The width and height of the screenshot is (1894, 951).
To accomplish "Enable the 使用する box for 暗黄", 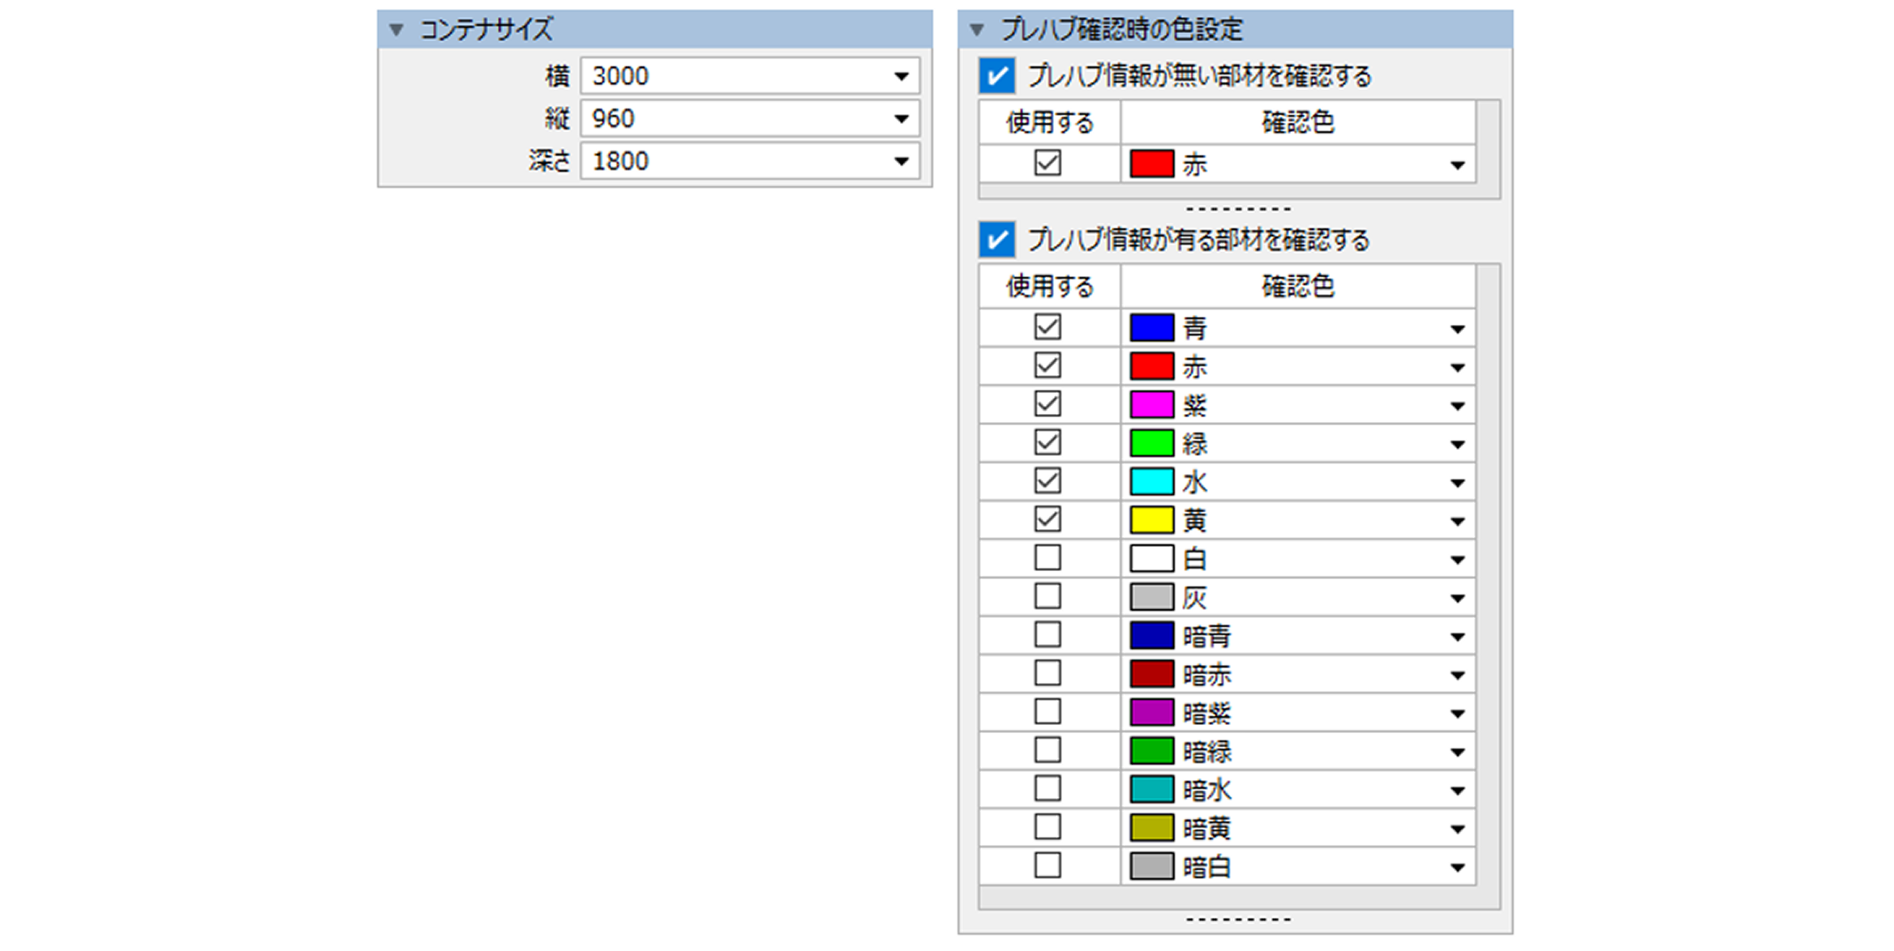I will (1048, 827).
